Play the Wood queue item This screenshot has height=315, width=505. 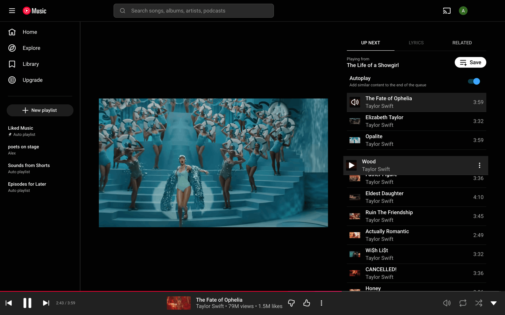(x=351, y=165)
